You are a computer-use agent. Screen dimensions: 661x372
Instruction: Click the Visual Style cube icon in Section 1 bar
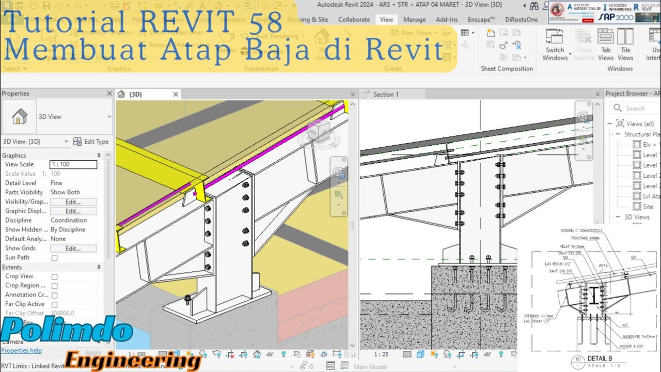point(420,354)
